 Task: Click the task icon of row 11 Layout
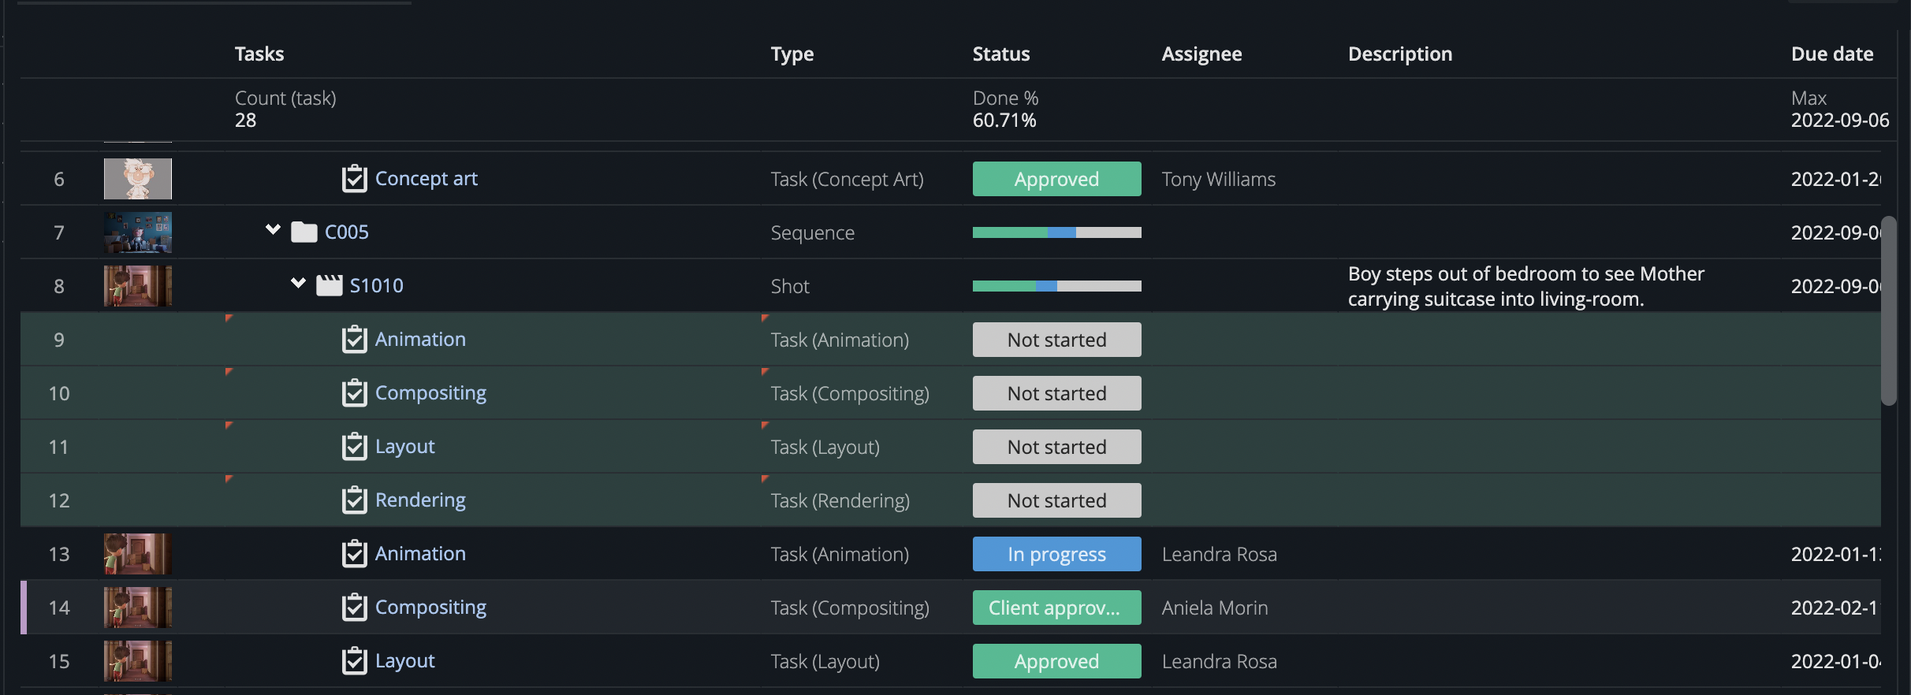pos(354,447)
